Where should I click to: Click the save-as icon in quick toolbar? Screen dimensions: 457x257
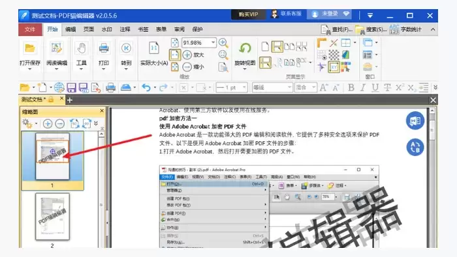[x=84, y=87]
